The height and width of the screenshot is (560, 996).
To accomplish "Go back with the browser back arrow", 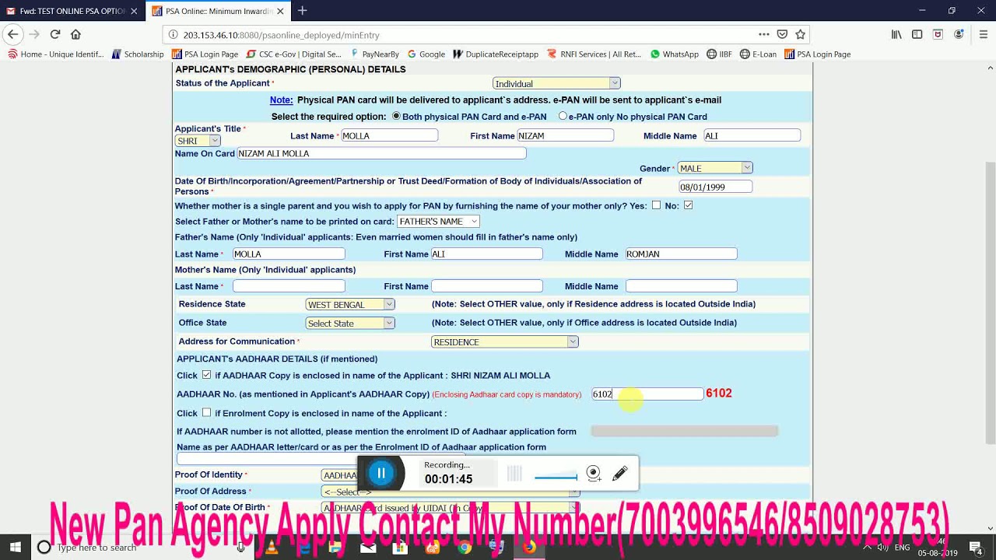I will 12,34.
